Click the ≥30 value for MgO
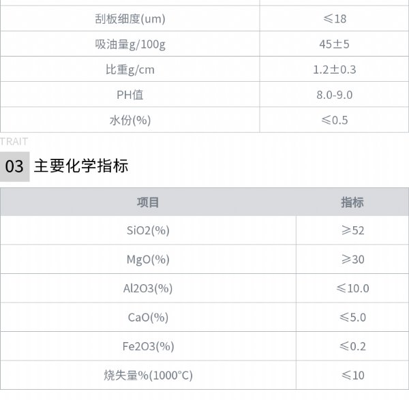This screenshot has height=400, width=409. tap(352, 260)
